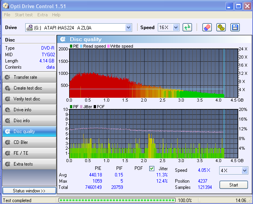Image resolution: width=253 pixels, height=204 pixels.
Task: Select the Create test disc option
Action: [x=29, y=88]
